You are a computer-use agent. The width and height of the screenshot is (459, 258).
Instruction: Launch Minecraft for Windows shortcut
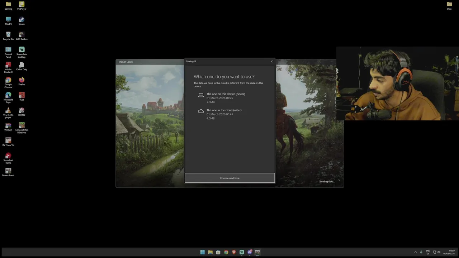tap(22, 128)
